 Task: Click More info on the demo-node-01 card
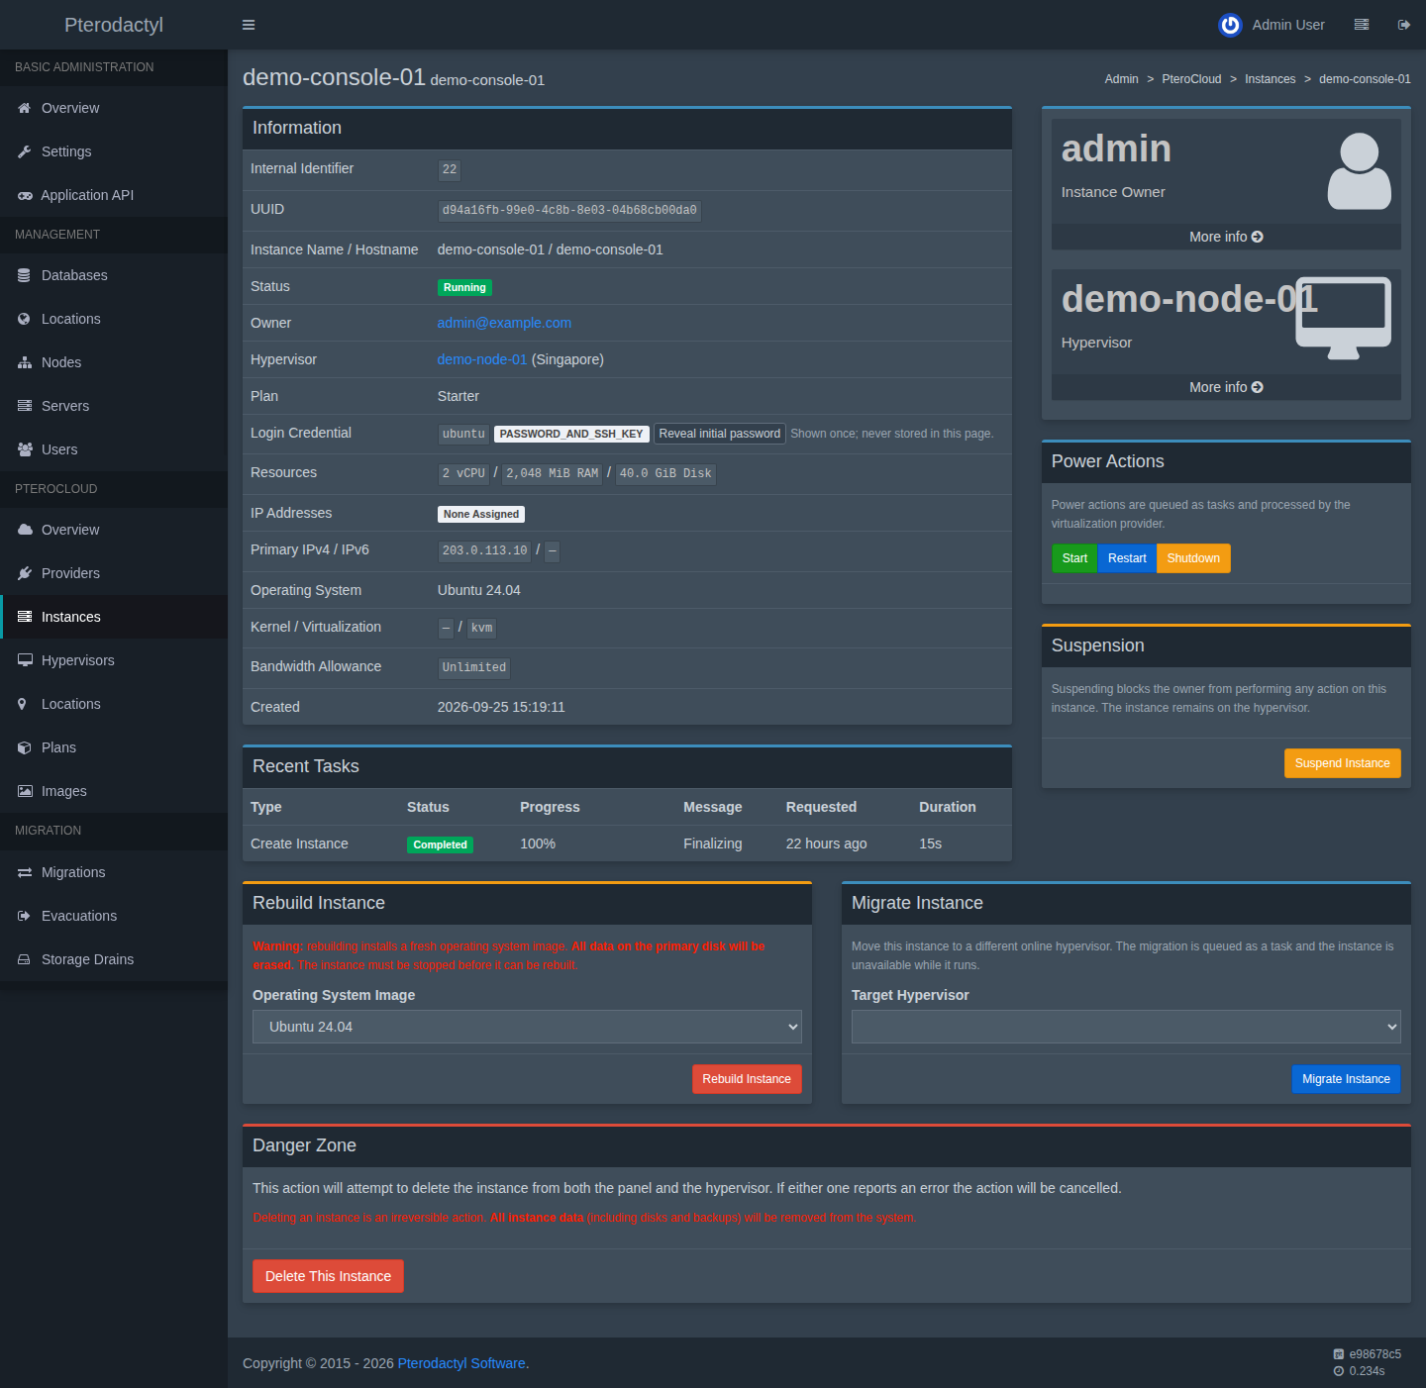(x=1226, y=387)
